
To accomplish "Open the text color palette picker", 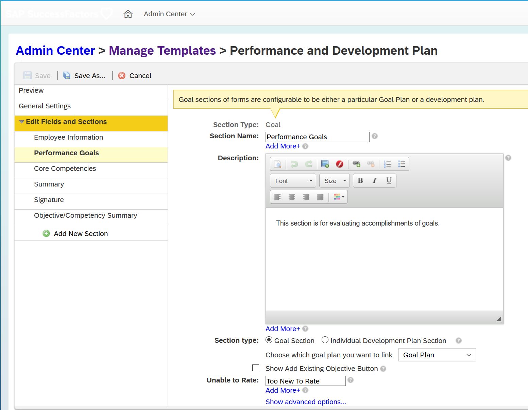I will [339, 197].
